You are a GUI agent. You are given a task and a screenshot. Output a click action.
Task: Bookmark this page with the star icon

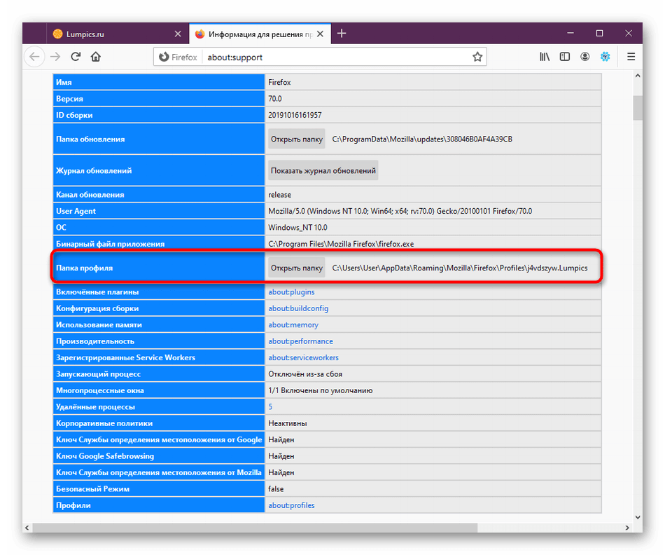(477, 57)
